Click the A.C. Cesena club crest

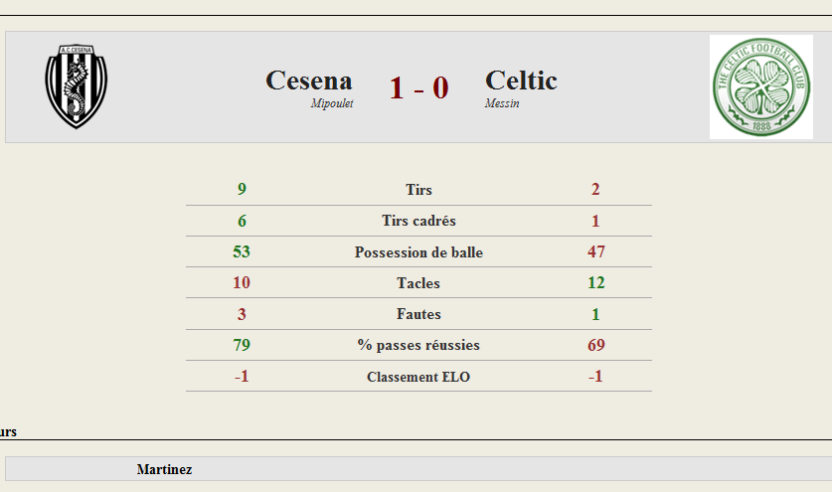point(77,86)
